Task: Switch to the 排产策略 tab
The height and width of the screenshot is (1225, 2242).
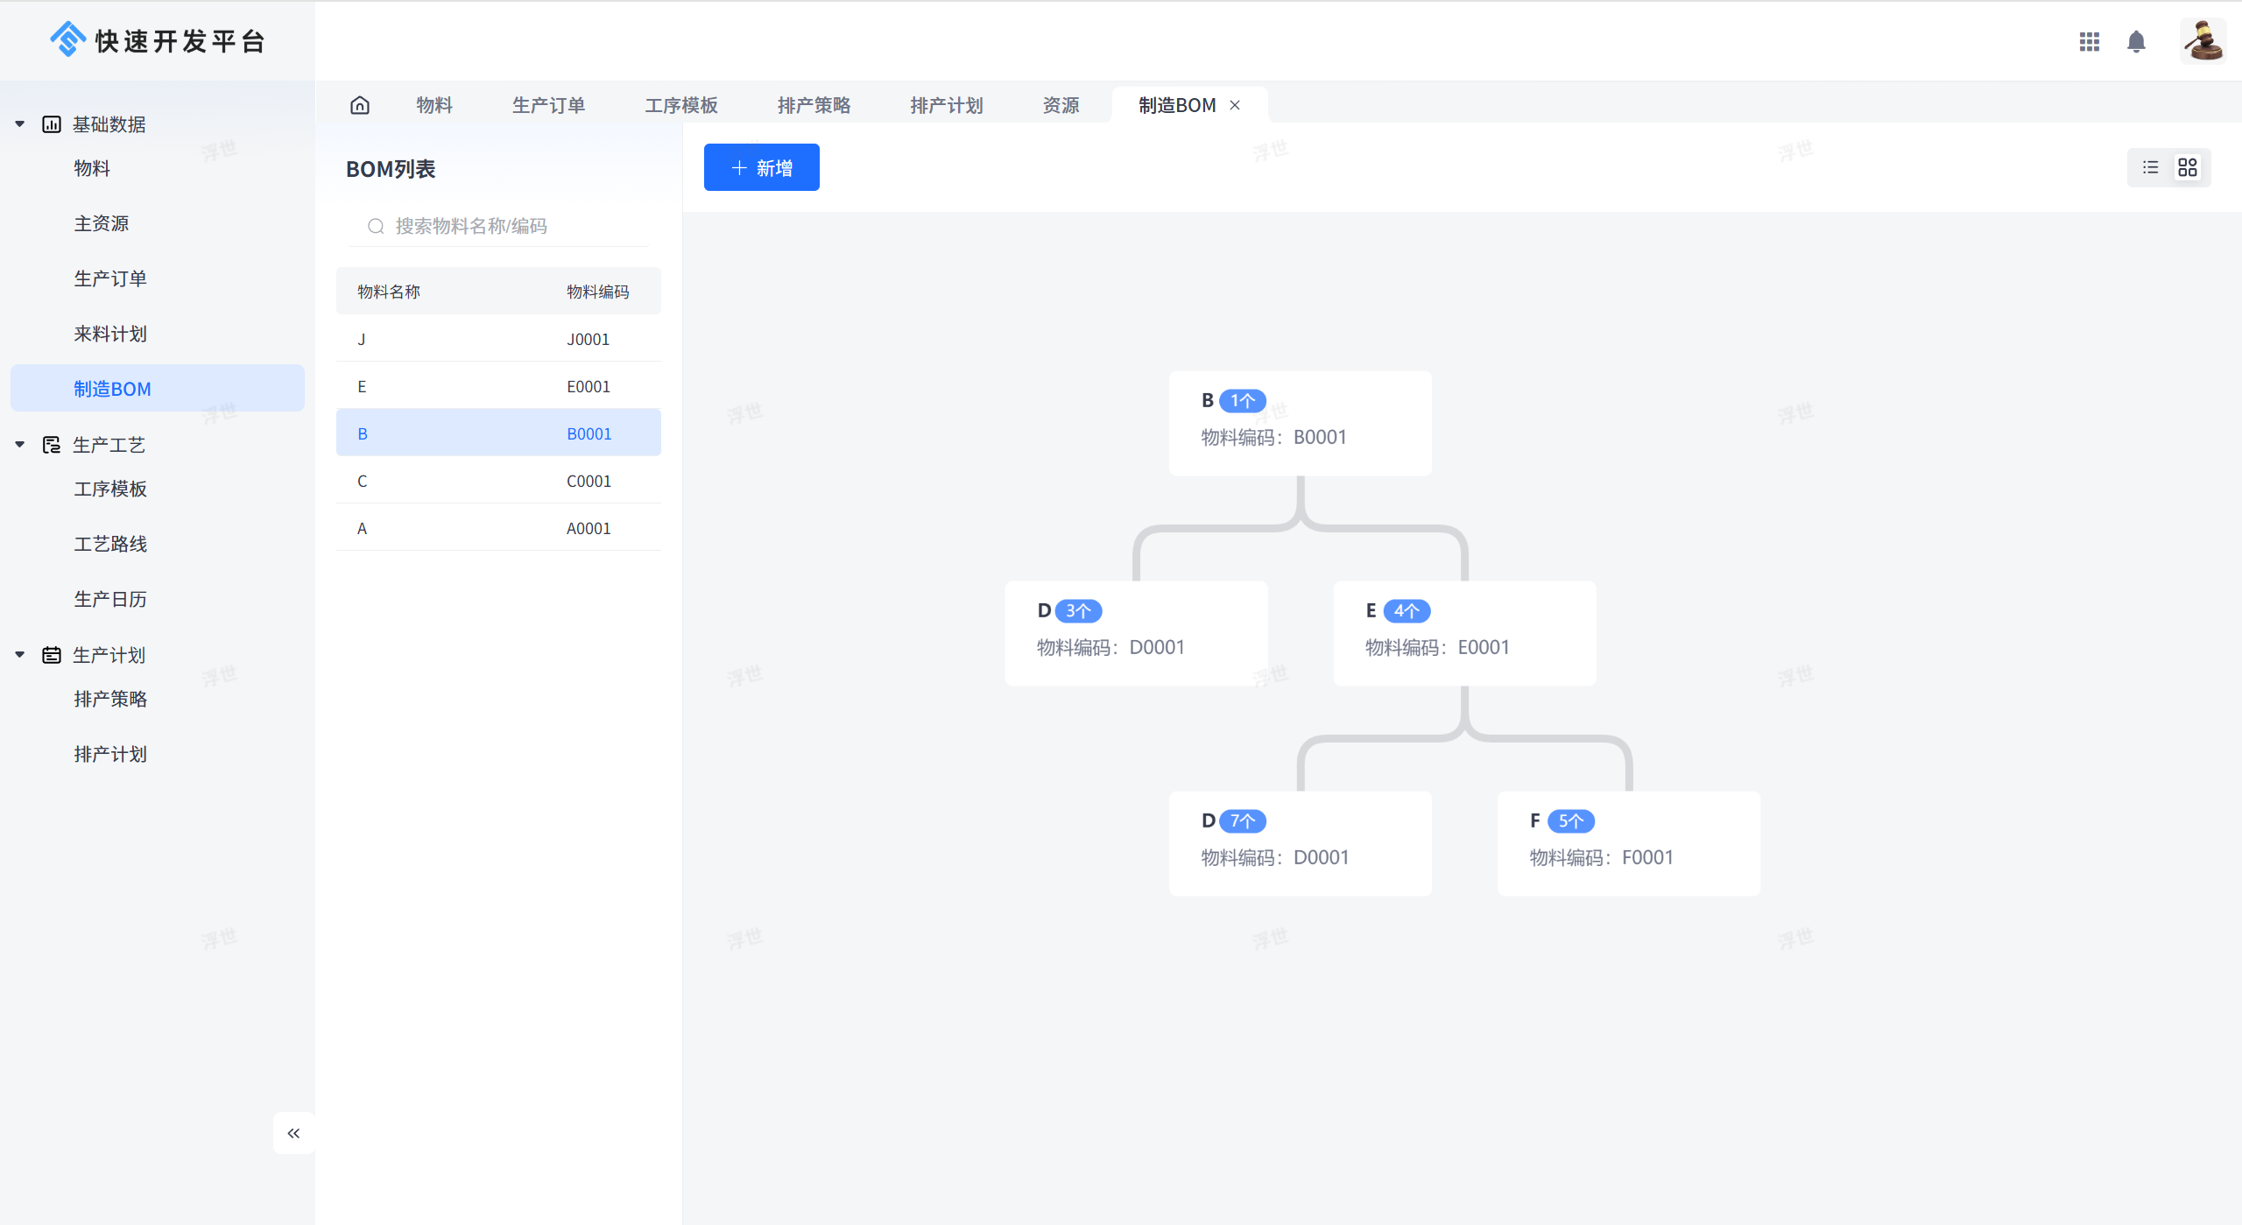Action: (x=814, y=105)
